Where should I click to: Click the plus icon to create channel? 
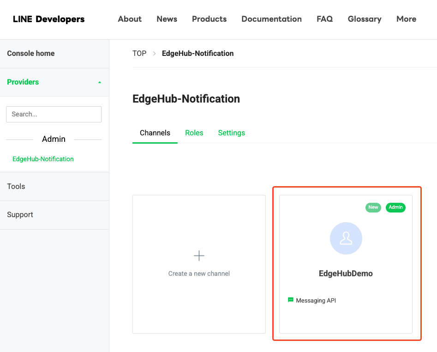pos(199,255)
